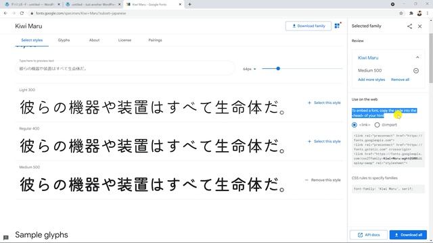Click the address bar URL
This screenshot has width=433, height=243.
click(x=81, y=13)
